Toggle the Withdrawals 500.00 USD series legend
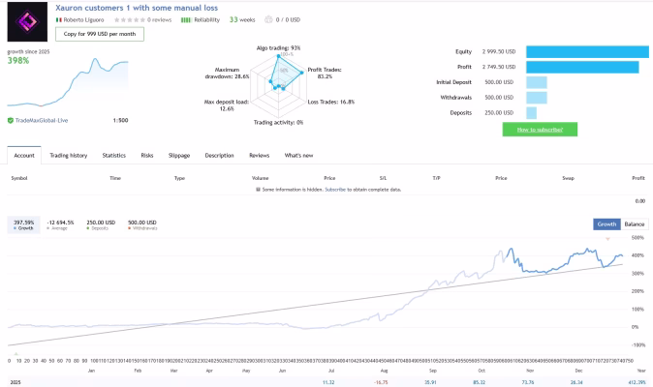 tap(142, 224)
